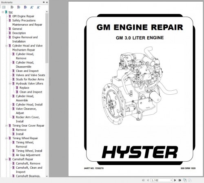The height and width of the screenshot is (183, 204).
Task: Click the next view icon in status bar
Action: (190, 180)
